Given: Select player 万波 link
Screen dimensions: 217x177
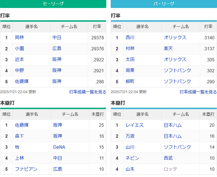Looking at the screenshot, I should click(x=130, y=136).
